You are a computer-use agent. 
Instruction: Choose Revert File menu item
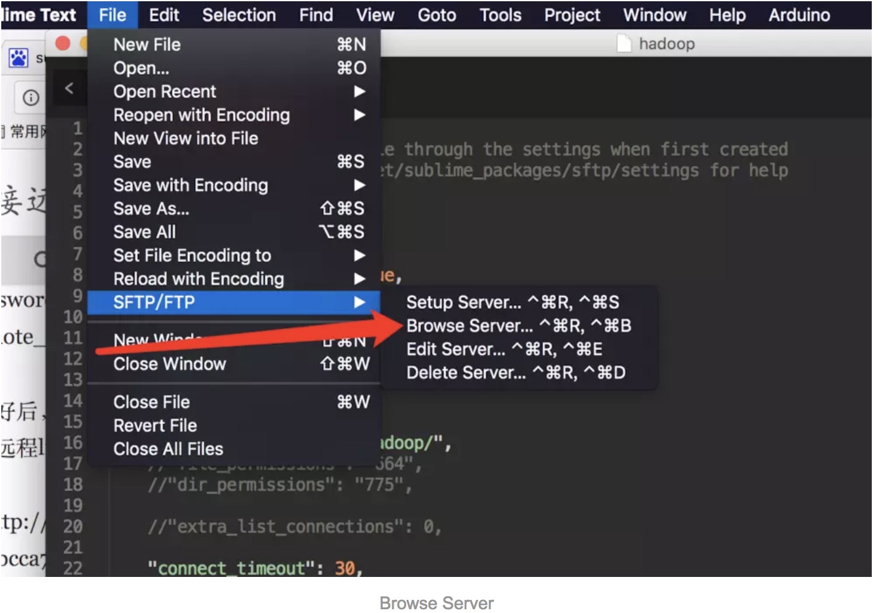click(234, 426)
